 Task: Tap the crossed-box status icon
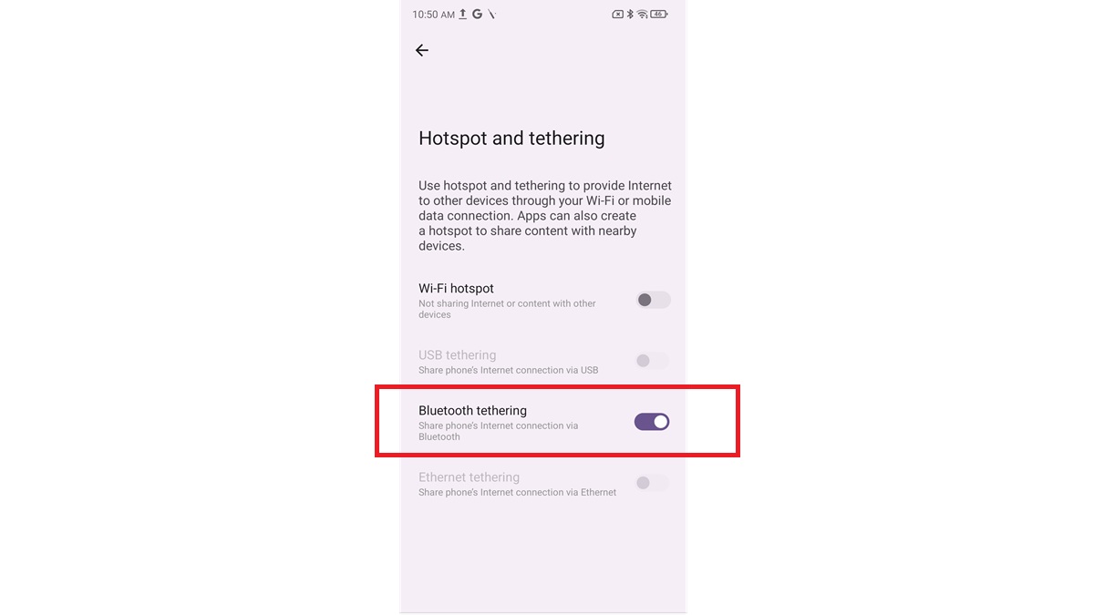[x=617, y=15]
